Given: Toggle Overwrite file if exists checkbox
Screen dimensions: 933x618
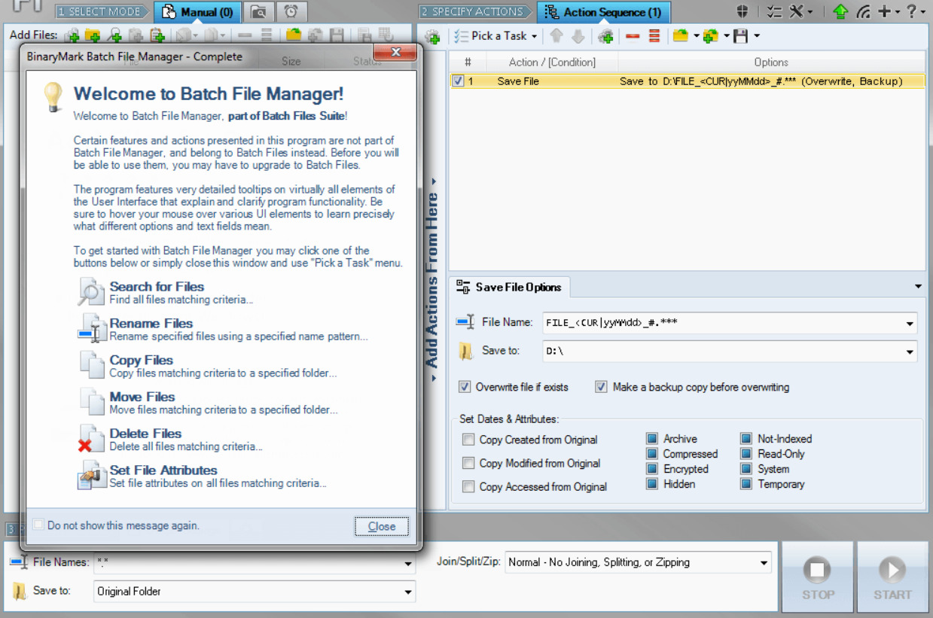Looking at the screenshot, I should (x=465, y=387).
